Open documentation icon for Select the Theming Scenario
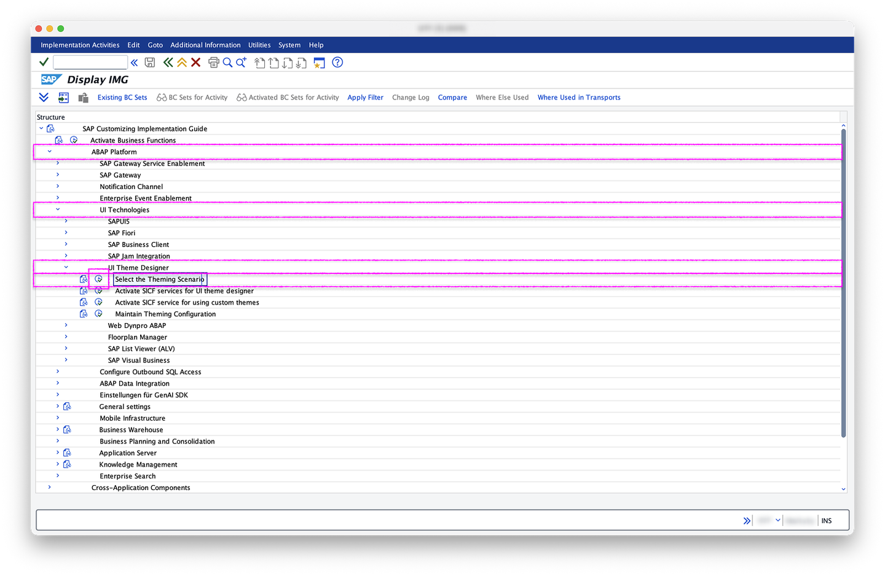 tap(84, 279)
